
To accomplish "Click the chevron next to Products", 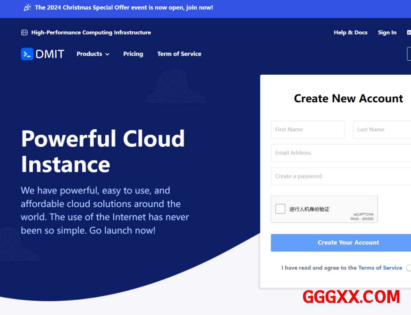I will pos(107,55).
